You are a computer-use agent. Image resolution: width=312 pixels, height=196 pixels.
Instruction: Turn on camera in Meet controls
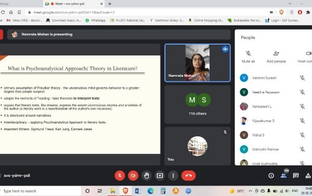[x=133, y=176]
